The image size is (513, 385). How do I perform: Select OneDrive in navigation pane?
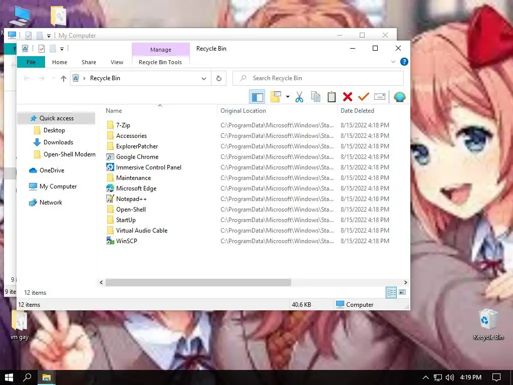pyautogui.click(x=52, y=170)
